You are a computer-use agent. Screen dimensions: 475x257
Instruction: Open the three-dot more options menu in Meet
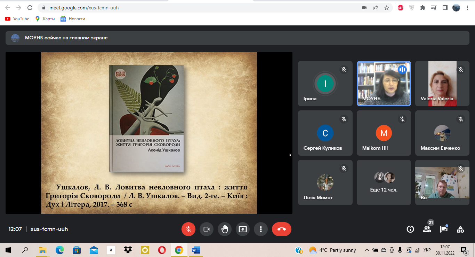(261, 229)
